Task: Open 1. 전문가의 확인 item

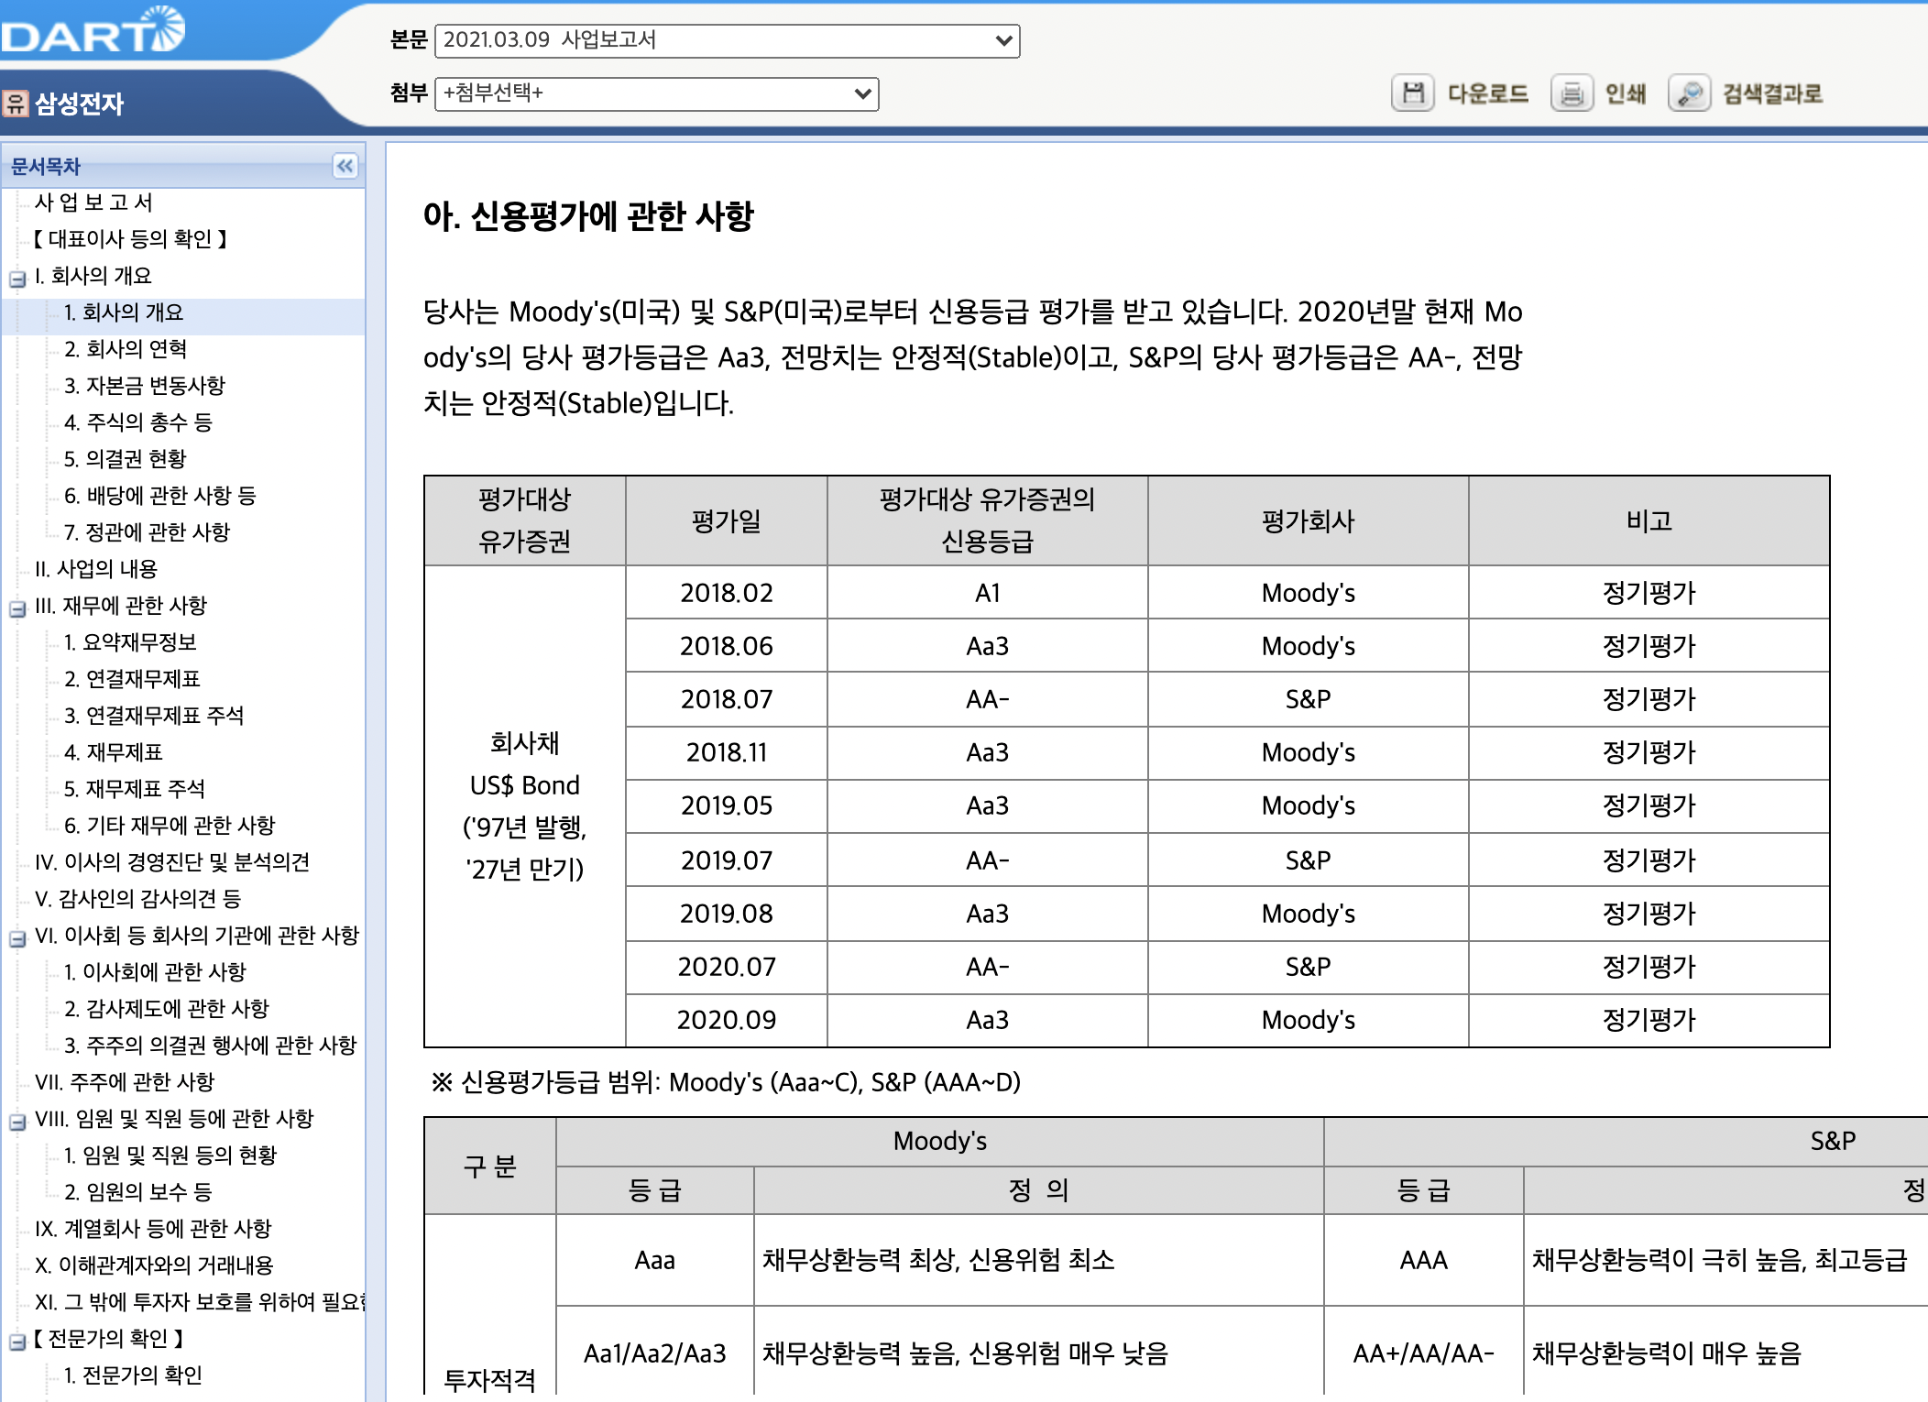Action: point(133,1375)
